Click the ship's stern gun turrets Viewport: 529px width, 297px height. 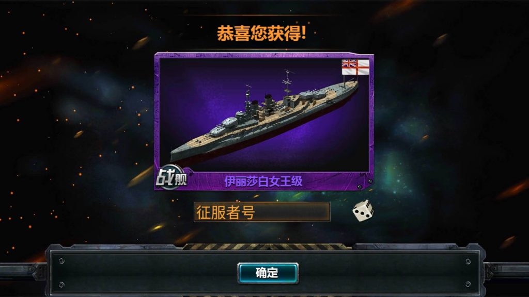click(312, 94)
